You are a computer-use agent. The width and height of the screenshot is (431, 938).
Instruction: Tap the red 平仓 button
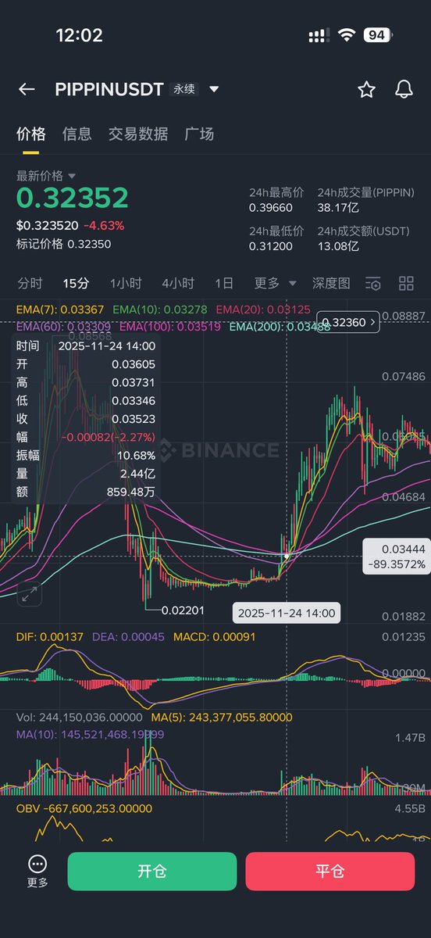click(x=330, y=871)
